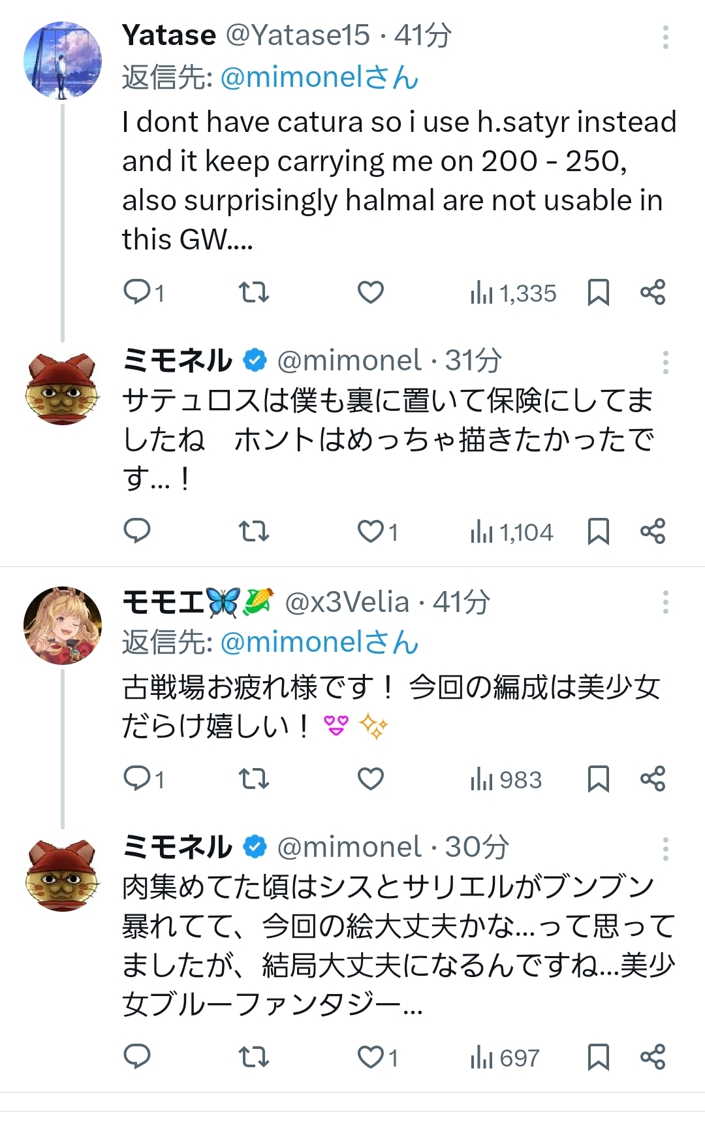Open モモエ's profile avatar picture
Screen dimensions: 705x1124
pyautogui.click(x=63, y=625)
